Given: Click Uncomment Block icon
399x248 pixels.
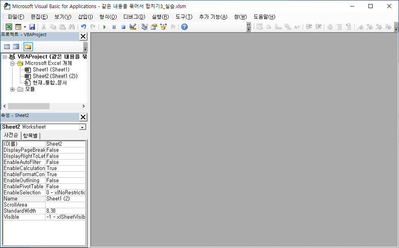Looking at the screenshot, I should click(x=349, y=27).
